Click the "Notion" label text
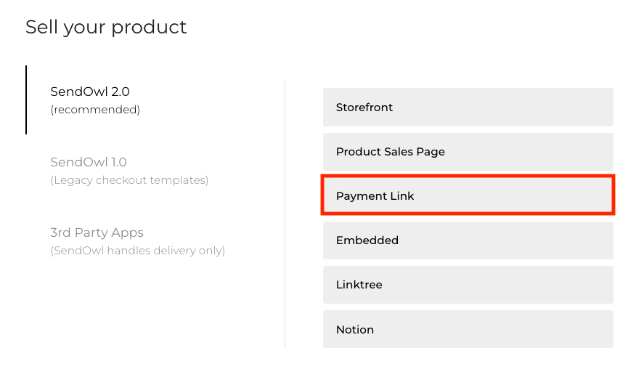Image resolution: width=636 pixels, height=372 pixels. tap(355, 330)
